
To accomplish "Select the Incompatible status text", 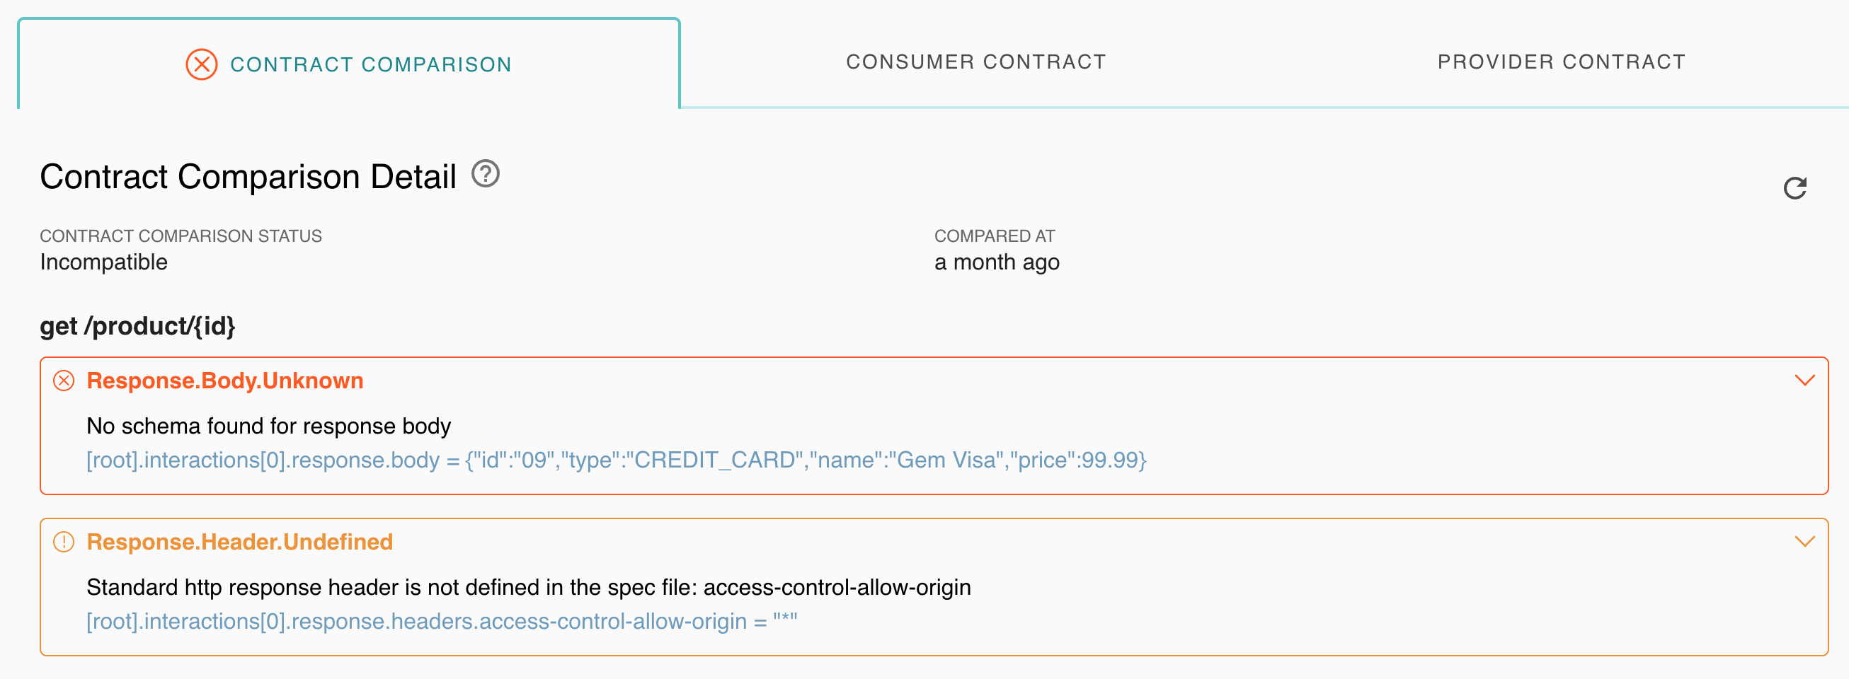I will (103, 262).
